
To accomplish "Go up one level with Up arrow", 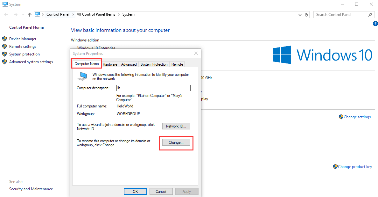I will pyautogui.click(x=29, y=15).
